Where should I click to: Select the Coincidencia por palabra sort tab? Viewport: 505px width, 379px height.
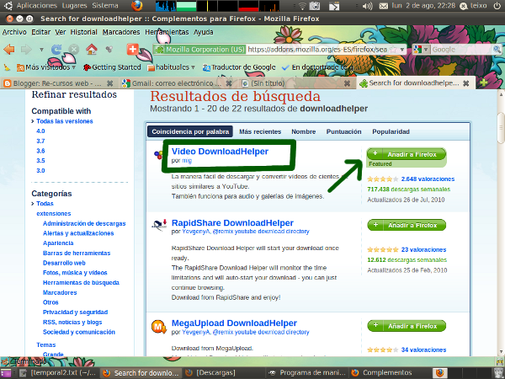[x=190, y=131]
